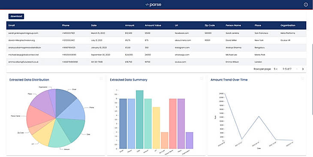
Task: Click the 'Menlo Park' place cell
Action: (x=260, y=55)
